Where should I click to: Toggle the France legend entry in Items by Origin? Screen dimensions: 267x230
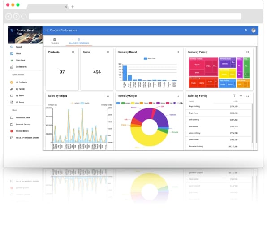tap(144, 103)
